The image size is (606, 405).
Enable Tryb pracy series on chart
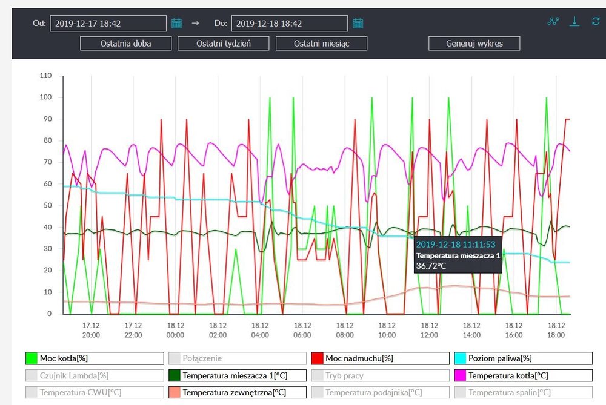pos(381,375)
